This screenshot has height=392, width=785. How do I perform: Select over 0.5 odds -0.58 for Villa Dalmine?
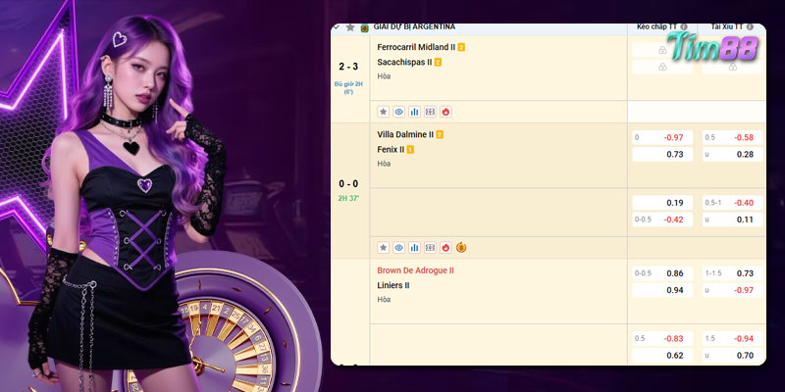[733, 137]
